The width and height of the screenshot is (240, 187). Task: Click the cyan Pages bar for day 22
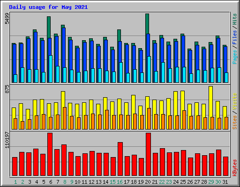163,72
